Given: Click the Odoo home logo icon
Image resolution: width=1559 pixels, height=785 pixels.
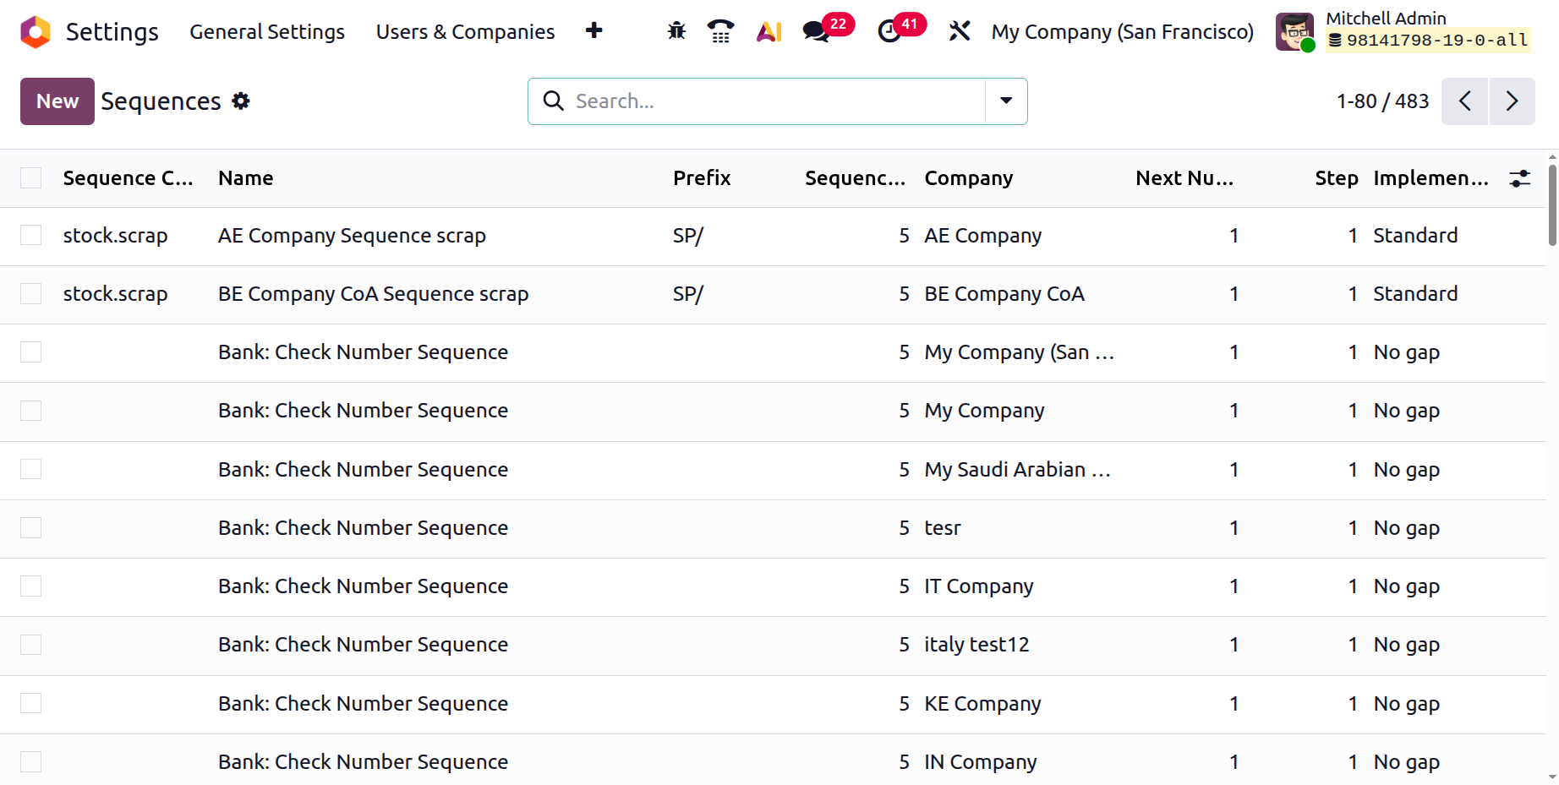Looking at the screenshot, I should 36,31.
